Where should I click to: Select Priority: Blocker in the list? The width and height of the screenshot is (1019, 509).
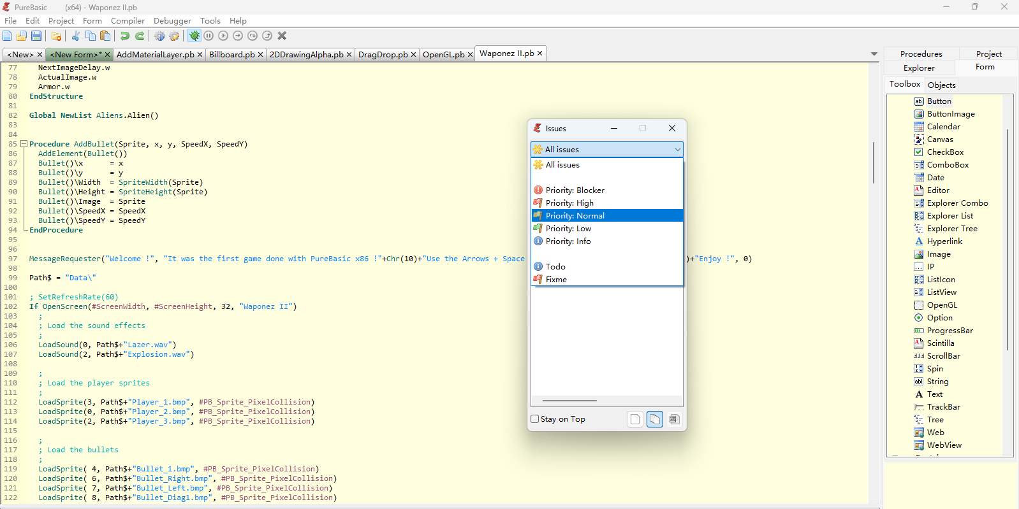(575, 190)
